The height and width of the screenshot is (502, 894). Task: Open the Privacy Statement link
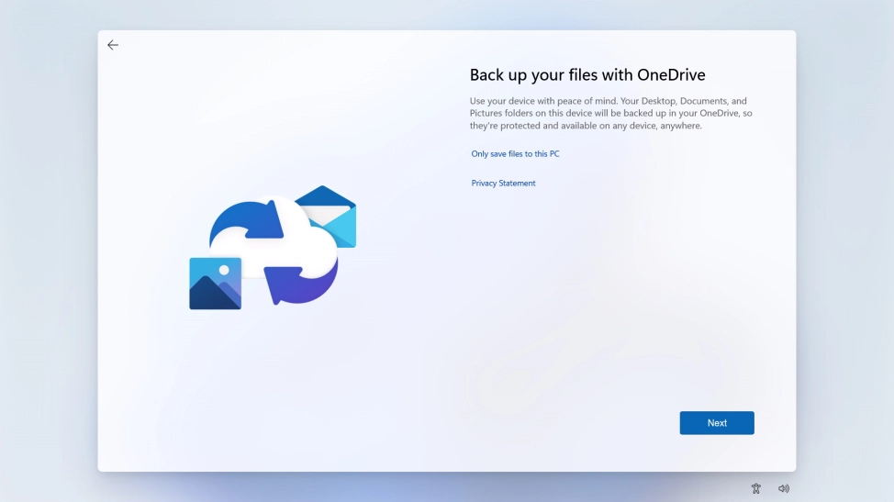(x=503, y=183)
